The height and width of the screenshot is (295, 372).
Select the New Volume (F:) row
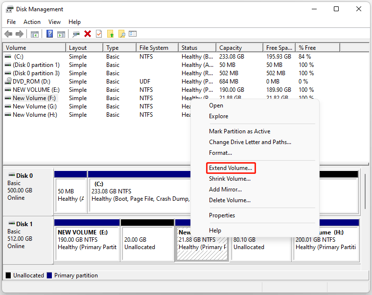click(x=34, y=98)
